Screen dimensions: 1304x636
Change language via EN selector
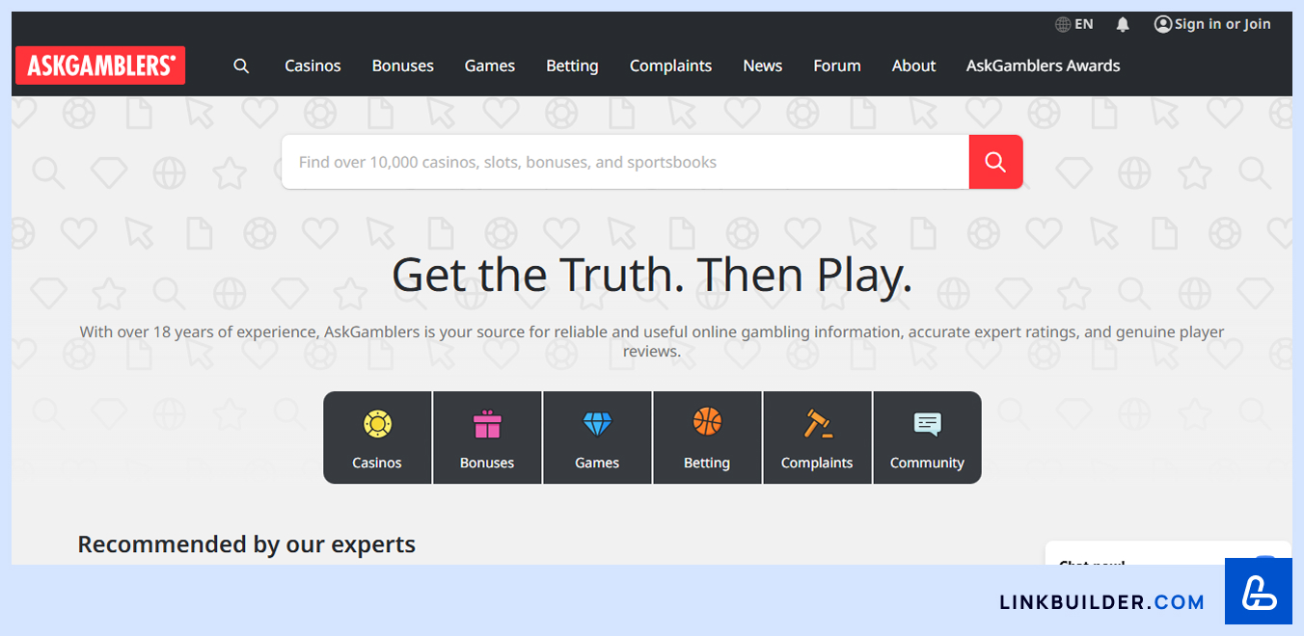pyautogui.click(x=1084, y=24)
